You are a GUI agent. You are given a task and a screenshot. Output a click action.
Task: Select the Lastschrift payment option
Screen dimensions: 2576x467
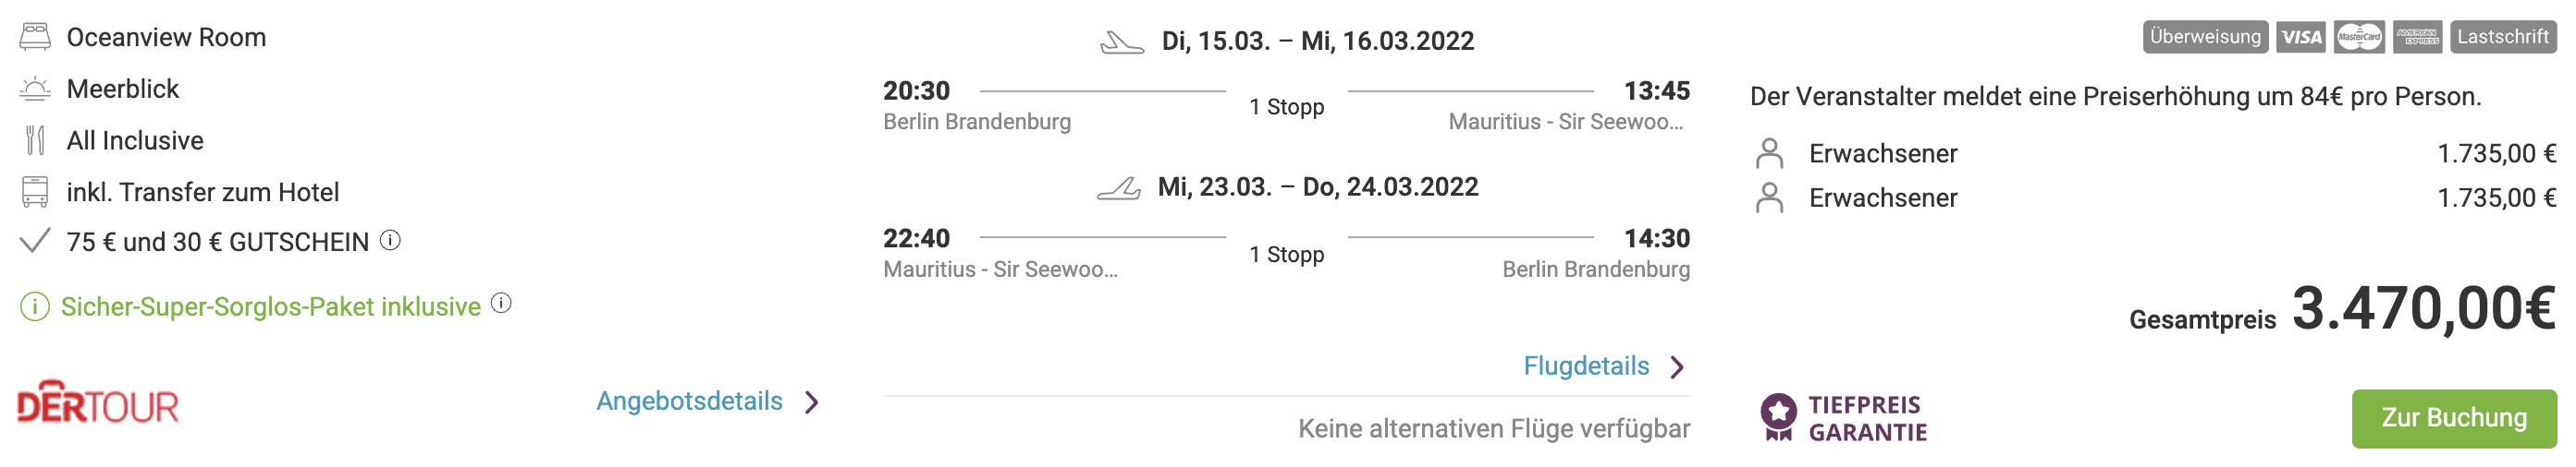[x=2503, y=37]
